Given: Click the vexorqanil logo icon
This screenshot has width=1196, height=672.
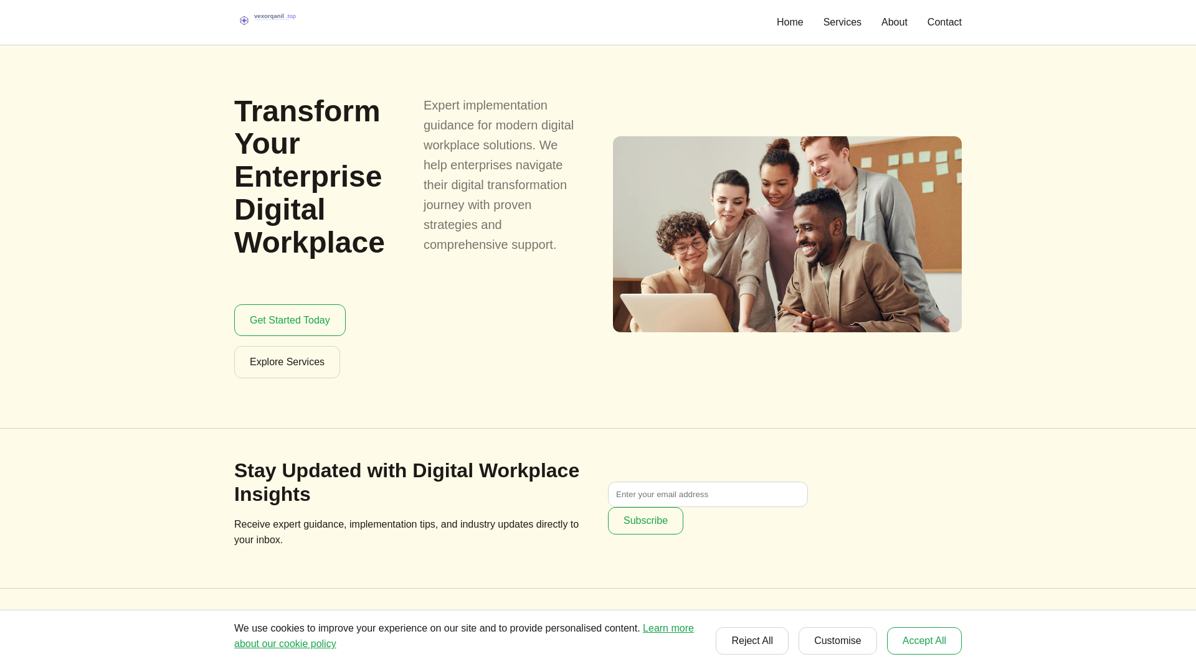Looking at the screenshot, I should tap(244, 21).
